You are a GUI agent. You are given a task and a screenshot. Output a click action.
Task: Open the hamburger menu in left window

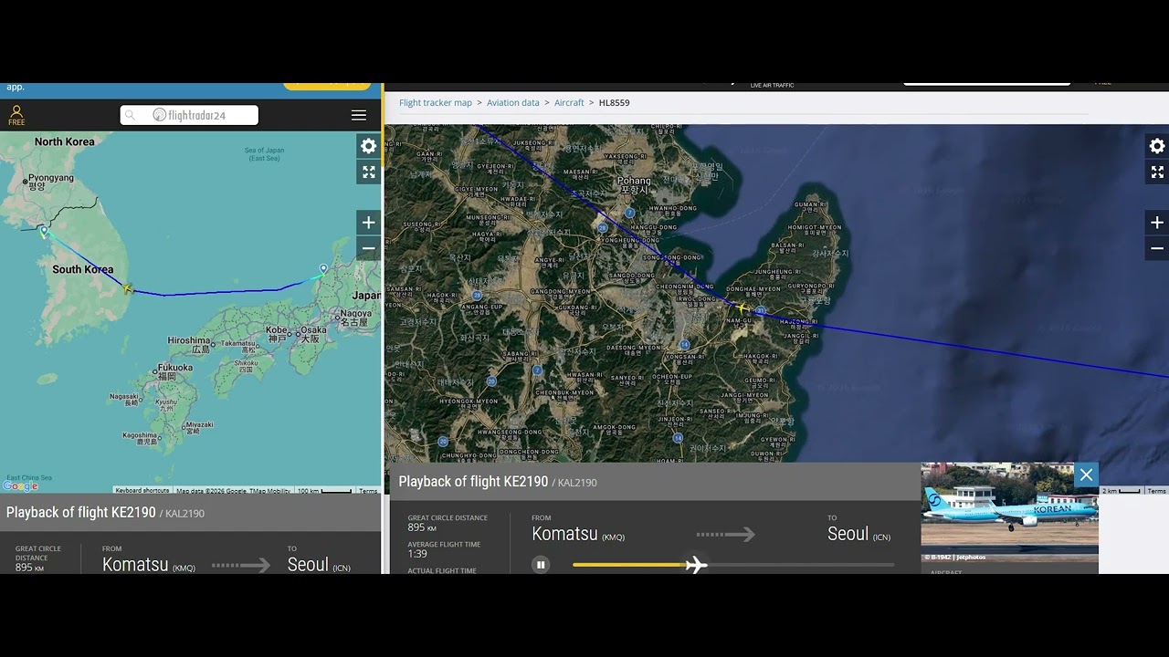[359, 115]
